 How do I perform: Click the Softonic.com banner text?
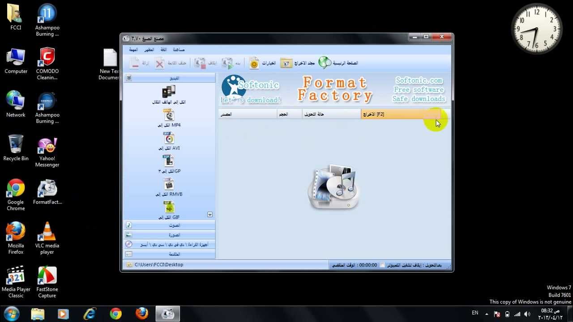419,80
